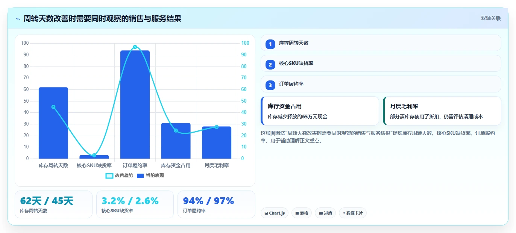Open the 月度毛利率 card
The height and width of the screenshot is (233, 516).
click(442, 111)
